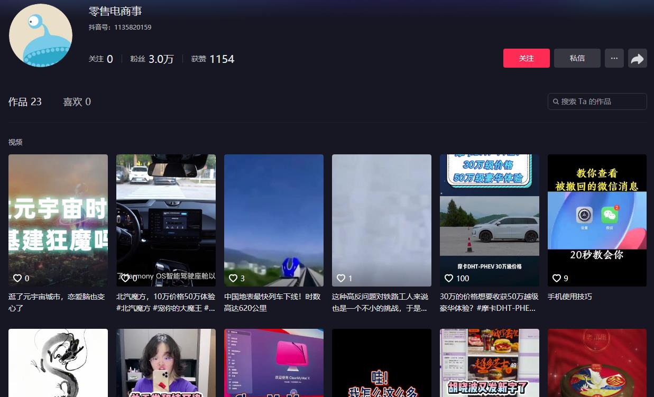This screenshot has width=654, height=397.
Task: Click the heart icon showing 1 like
Action: click(341, 278)
